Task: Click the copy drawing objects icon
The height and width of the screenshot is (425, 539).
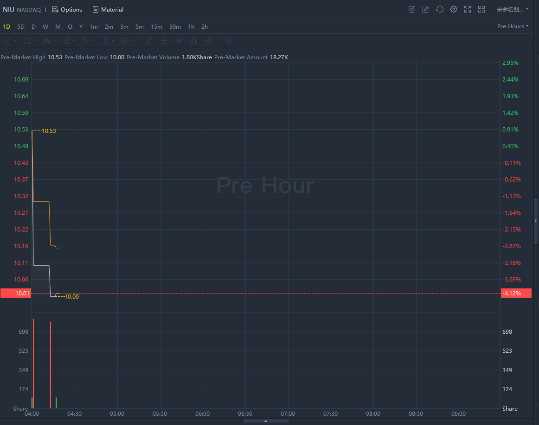Action: point(209,41)
